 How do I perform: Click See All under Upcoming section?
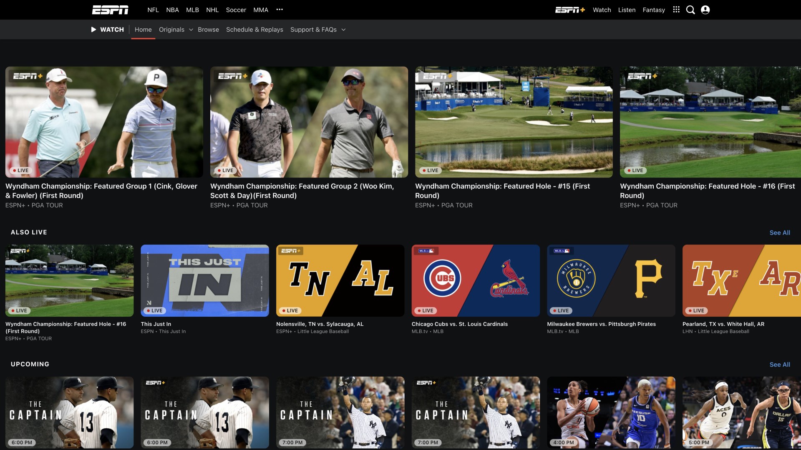(x=780, y=364)
